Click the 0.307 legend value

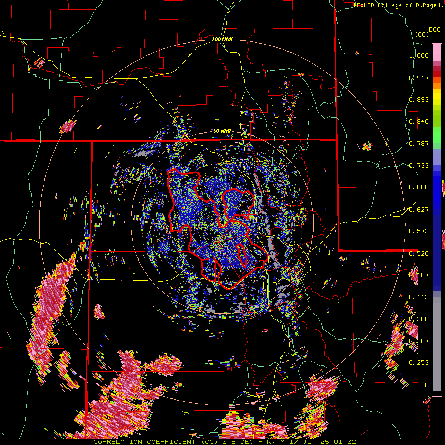pyautogui.click(x=419, y=341)
